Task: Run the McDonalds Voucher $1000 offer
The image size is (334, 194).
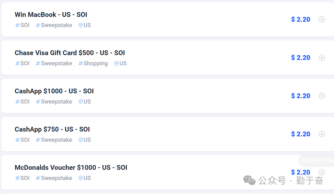Action: (322, 172)
